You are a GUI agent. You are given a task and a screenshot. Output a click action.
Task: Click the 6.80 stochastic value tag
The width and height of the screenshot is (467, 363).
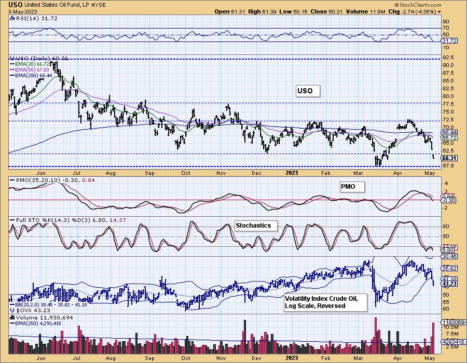[448, 250]
